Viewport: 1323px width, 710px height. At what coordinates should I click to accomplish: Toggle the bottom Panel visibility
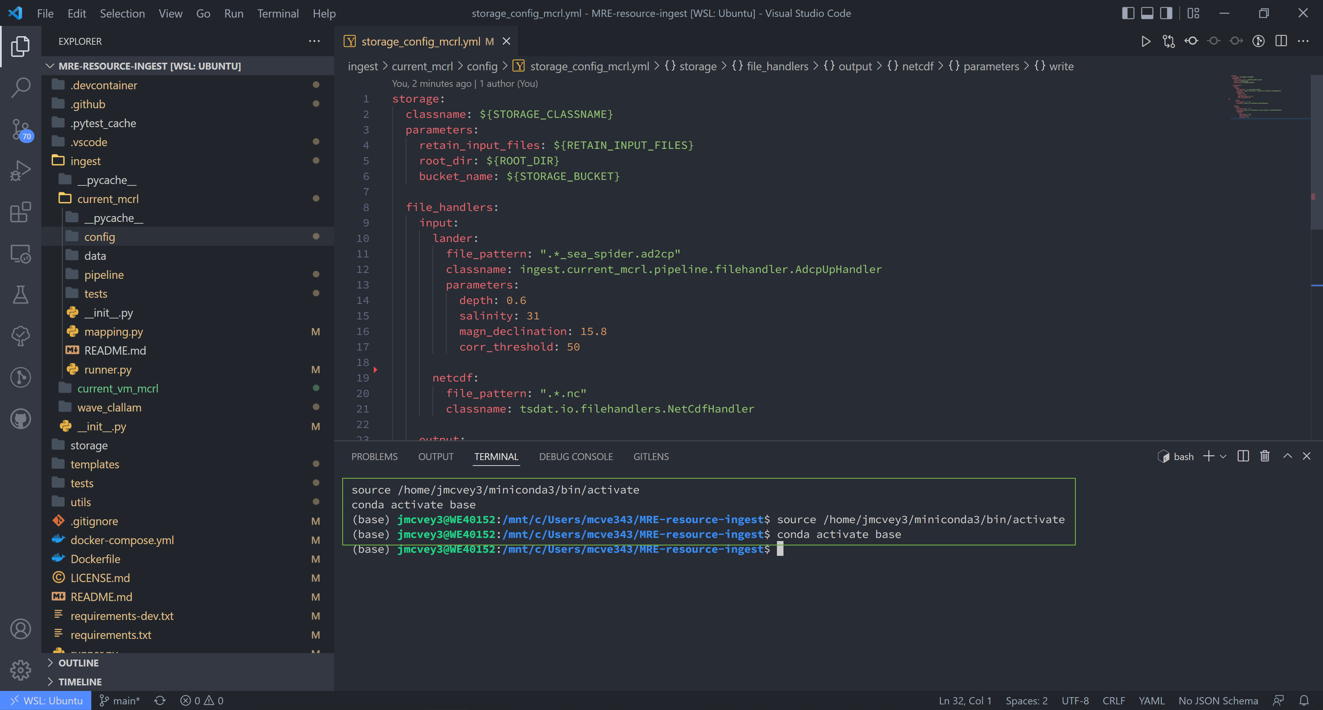pos(1147,13)
